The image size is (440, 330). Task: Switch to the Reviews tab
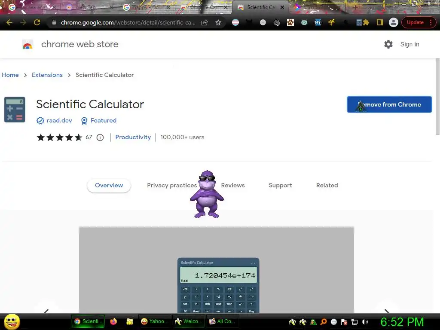(x=232, y=185)
